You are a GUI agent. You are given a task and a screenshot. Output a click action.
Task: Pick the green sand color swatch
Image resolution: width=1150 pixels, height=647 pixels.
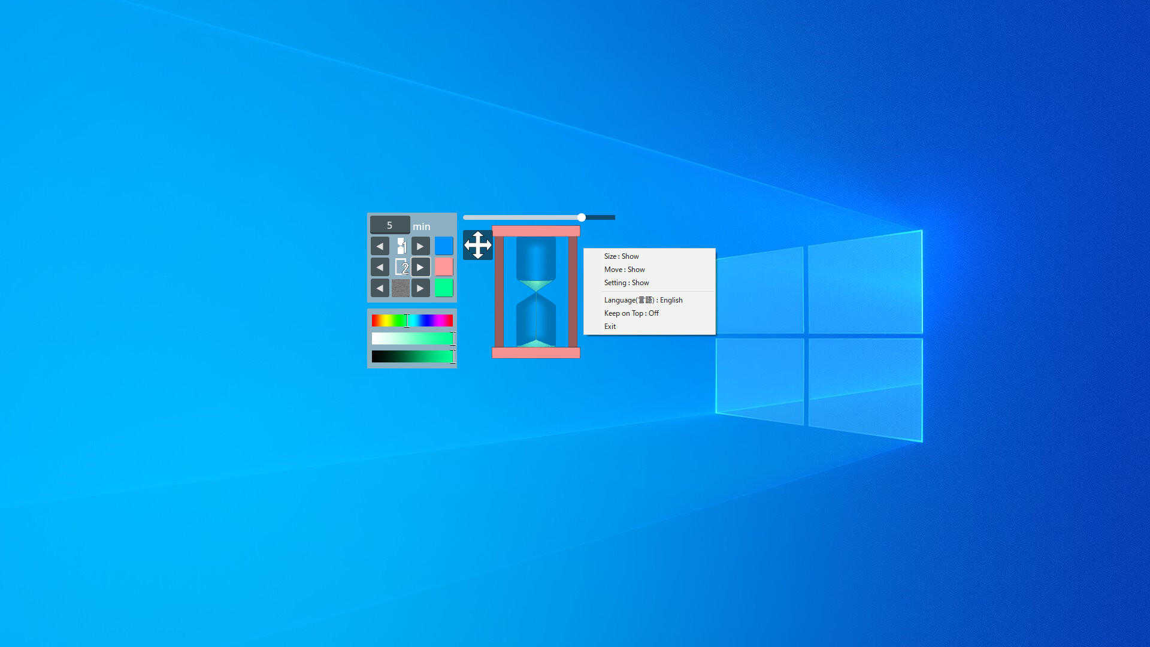tap(444, 288)
